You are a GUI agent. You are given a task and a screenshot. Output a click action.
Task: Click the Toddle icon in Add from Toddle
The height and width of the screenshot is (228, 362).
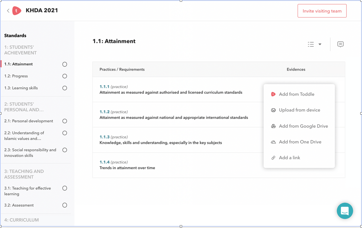[x=273, y=94]
